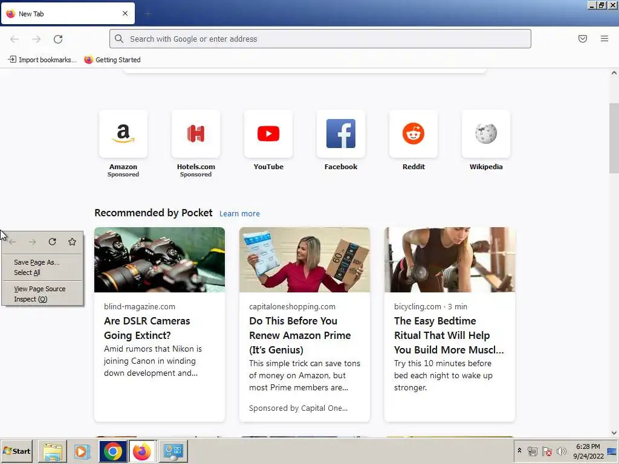Click the reload icon in context menu
Screen dimensions: 619x464
52,242
